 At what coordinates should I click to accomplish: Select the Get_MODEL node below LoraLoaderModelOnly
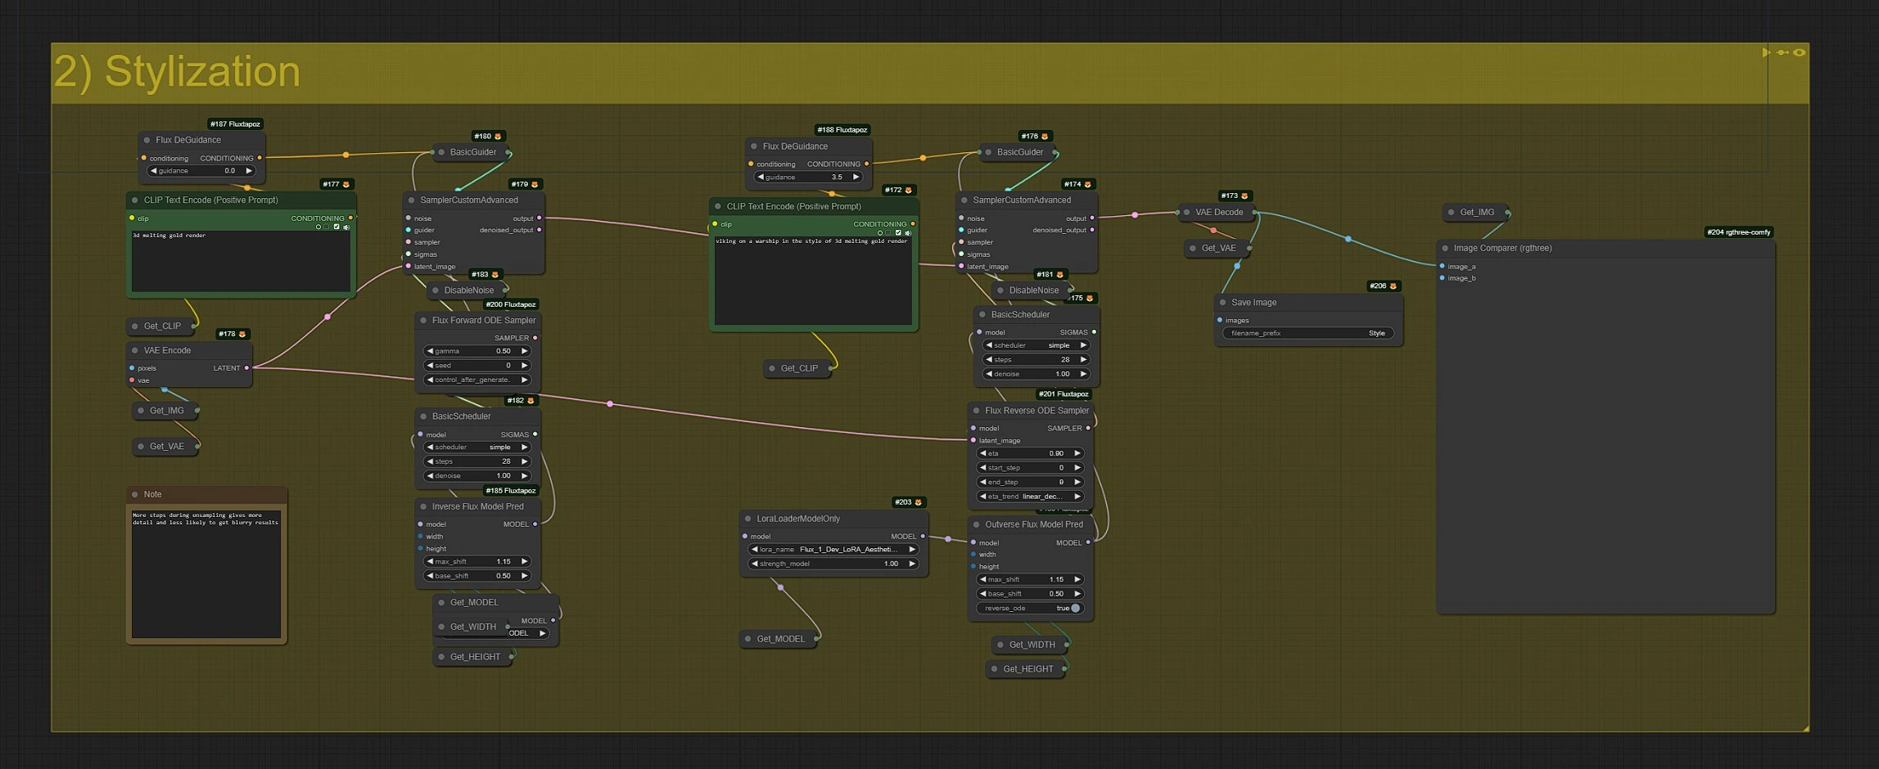(x=780, y=640)
